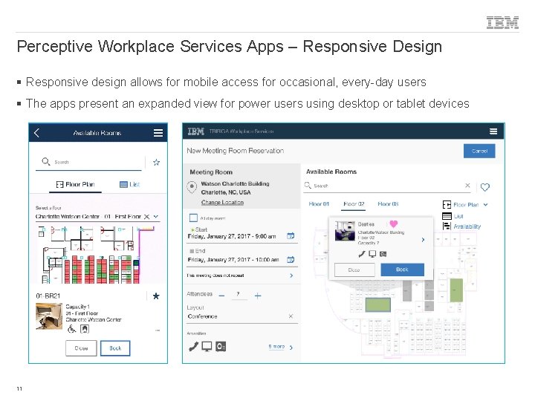This screenshot has height=401, width=535.
Task: Click the Cancel button for new reservation
Action: [x=479, y=151]
